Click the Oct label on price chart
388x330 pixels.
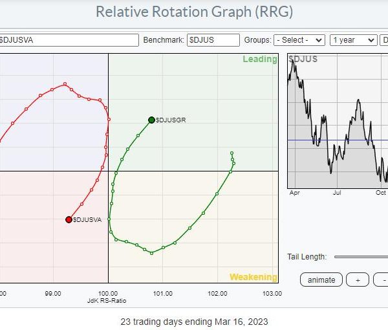coord(381,193)
